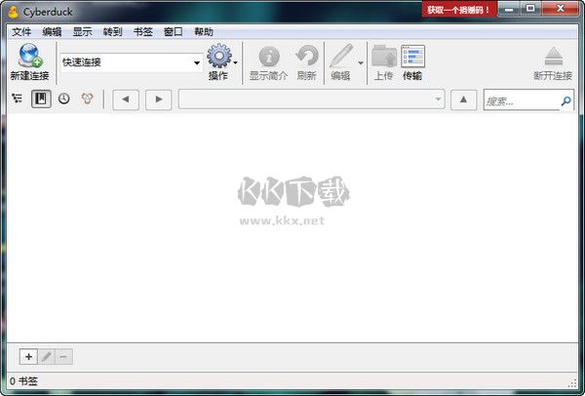
Task: Toggle the history clock view
Action: pyautogui.click(x=64, y=99)
